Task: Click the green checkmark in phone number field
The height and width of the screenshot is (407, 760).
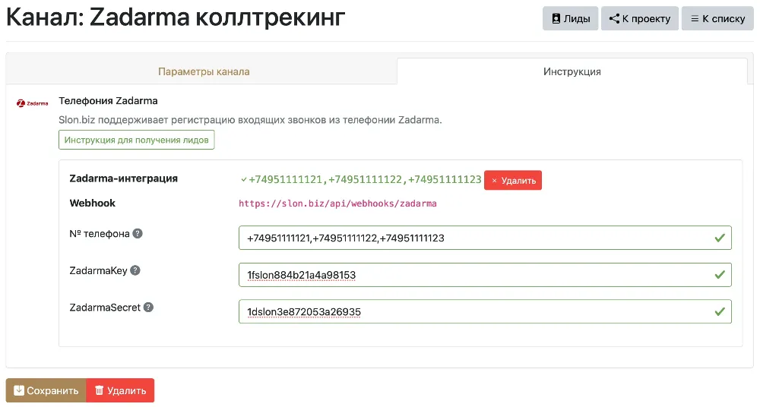Action: coord(720,238)
